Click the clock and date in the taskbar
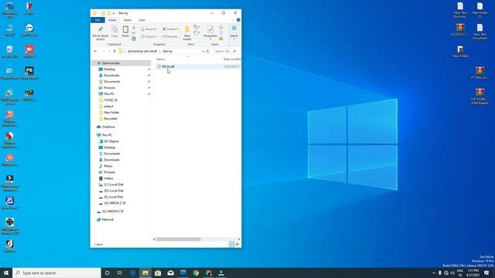 tap(473, 273)
